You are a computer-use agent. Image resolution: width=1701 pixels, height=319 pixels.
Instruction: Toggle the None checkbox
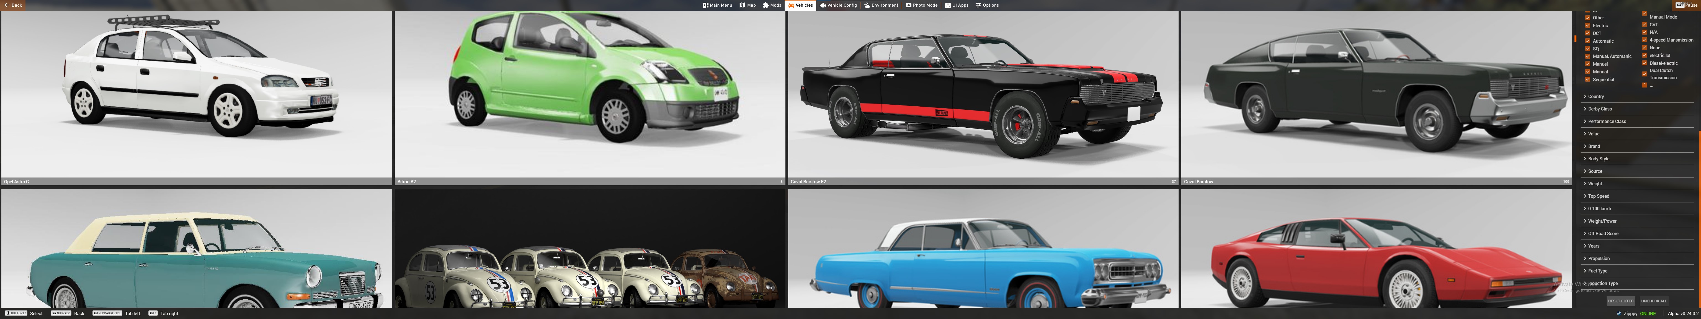tap(1644, 48)
